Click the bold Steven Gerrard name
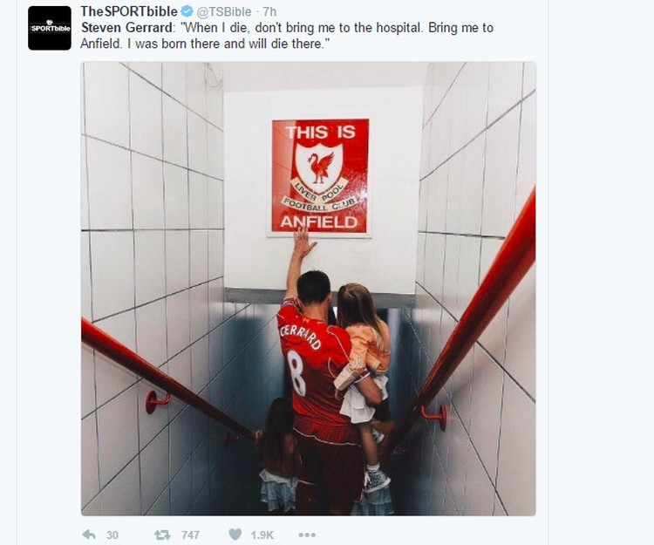This screenshot has height=545, width=654. pyautogui.click(x=126, y=28)
